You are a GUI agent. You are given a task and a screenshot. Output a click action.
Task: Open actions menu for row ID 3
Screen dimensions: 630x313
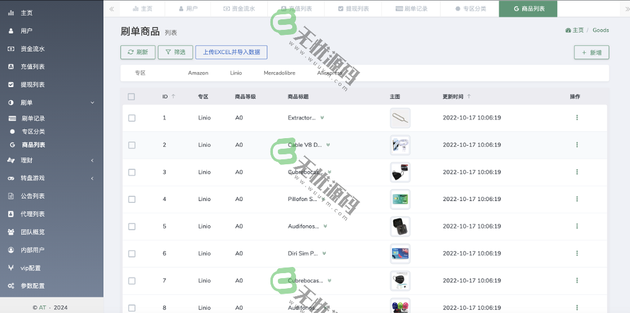tap(577, 172)
